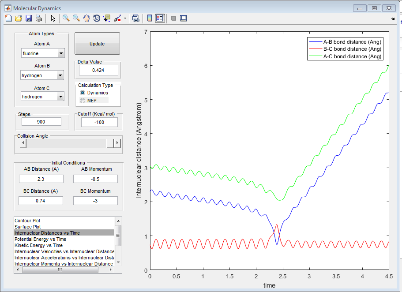Open the Atom A fluorine dropdown

(60, 54)
